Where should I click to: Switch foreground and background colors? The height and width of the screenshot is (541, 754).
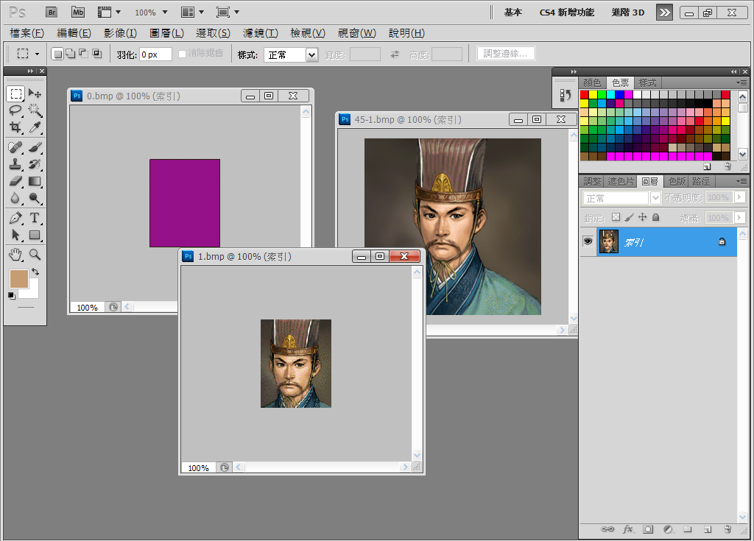35,272
